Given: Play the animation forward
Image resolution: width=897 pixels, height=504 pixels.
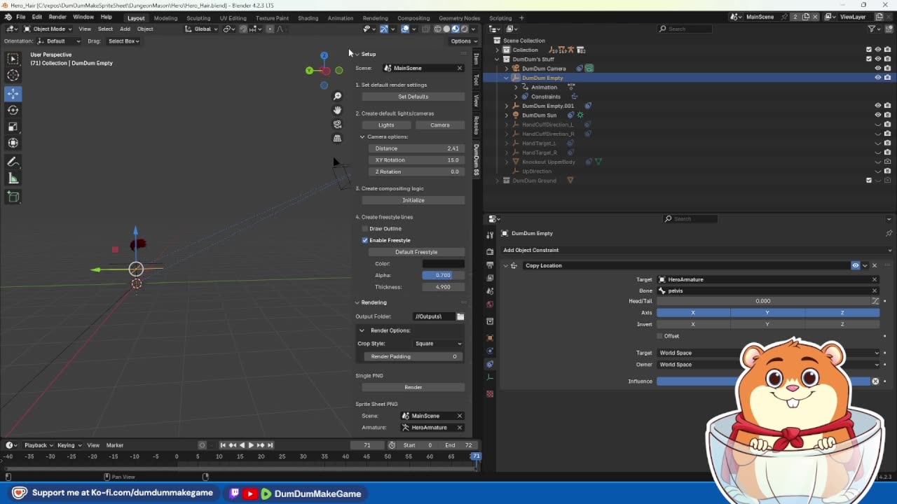Looking at the screenshot, I should coord(251,445).
